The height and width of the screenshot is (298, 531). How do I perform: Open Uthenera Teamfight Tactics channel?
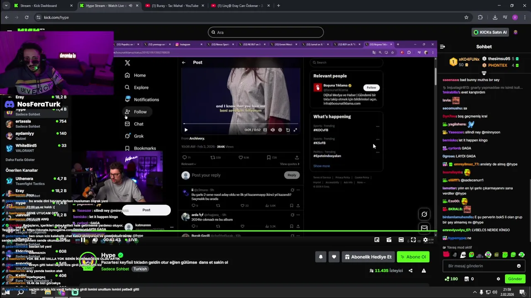click(x=35, y=181)
